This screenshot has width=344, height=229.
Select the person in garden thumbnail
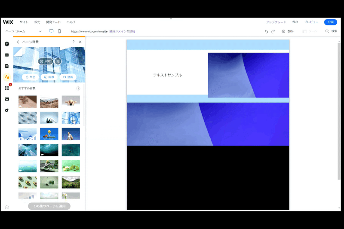click(x=49, y=166)
